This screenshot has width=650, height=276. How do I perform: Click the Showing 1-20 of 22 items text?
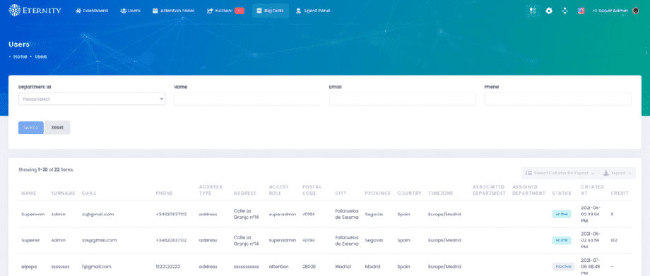coord(46,169)
